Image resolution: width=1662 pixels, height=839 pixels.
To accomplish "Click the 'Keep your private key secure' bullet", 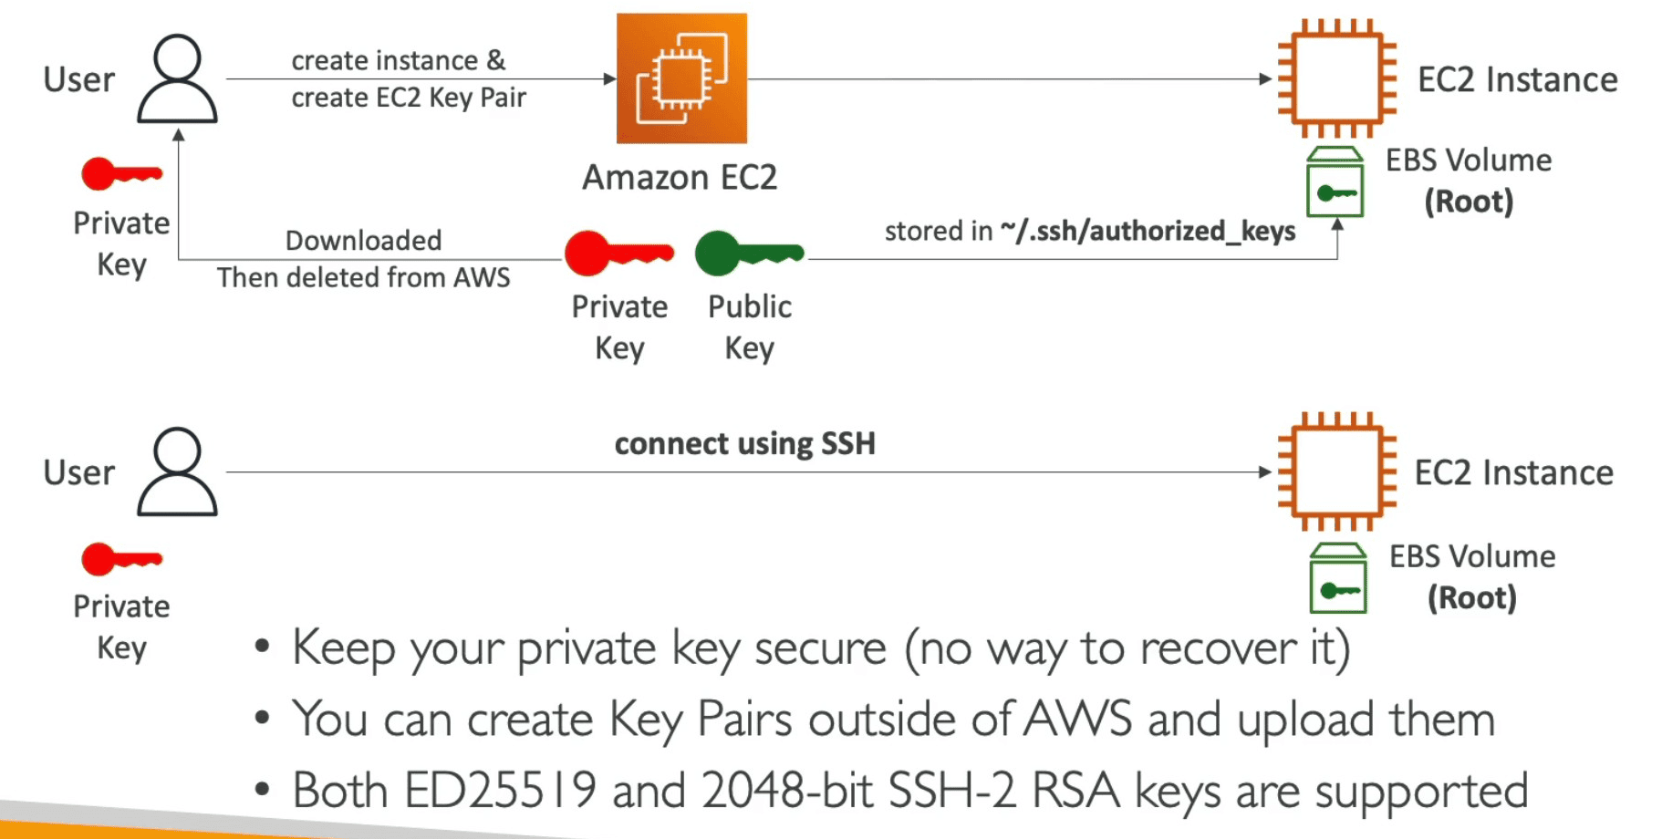I will point(819,648).
